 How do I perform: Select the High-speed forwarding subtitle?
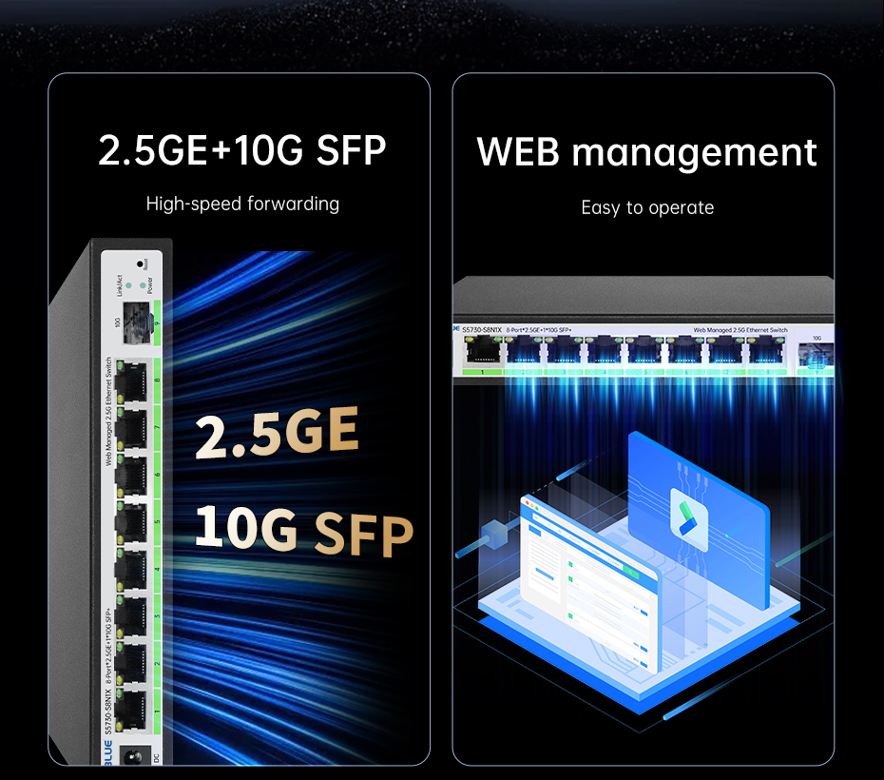(x=242, y=204)
